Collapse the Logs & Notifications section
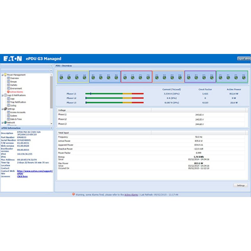Screen dimensions: 251x251 2,95
